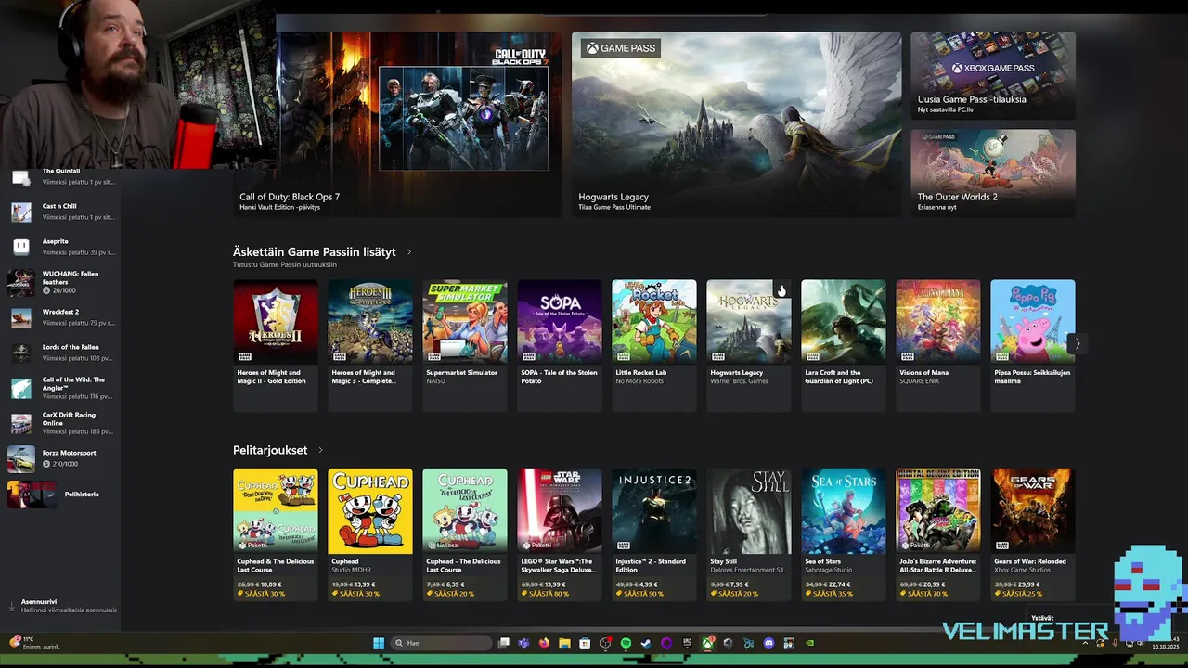
Task: Open JoJo's Bizarre Adventure deluxe deal
Action: pos(937,534)
